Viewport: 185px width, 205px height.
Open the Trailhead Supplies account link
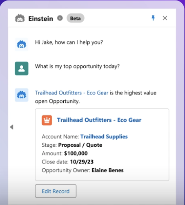(x=104, y=137)
